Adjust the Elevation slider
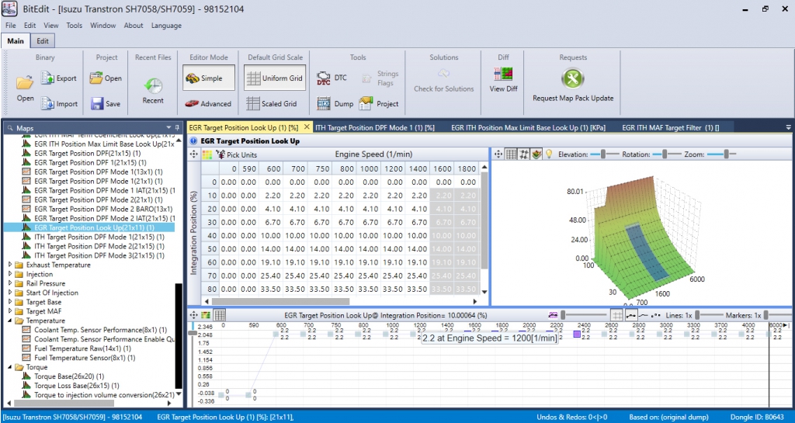 tap(605, 154)
